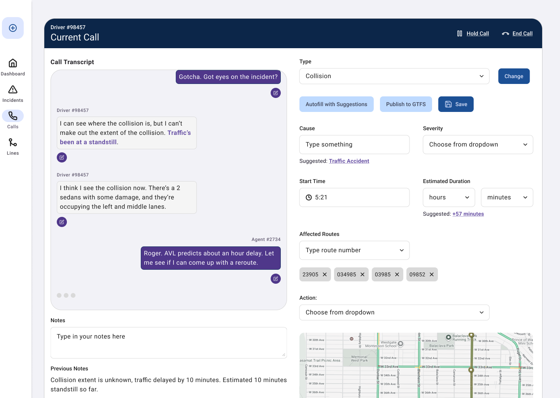This screenshot has width=560, height=398.
Task: Go to Incidents warning icon
Action: pyautogui.click(x=13, y=89)
